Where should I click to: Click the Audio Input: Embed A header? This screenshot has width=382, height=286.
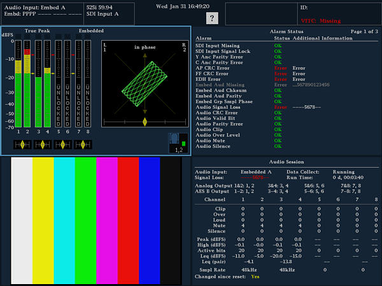36,7
